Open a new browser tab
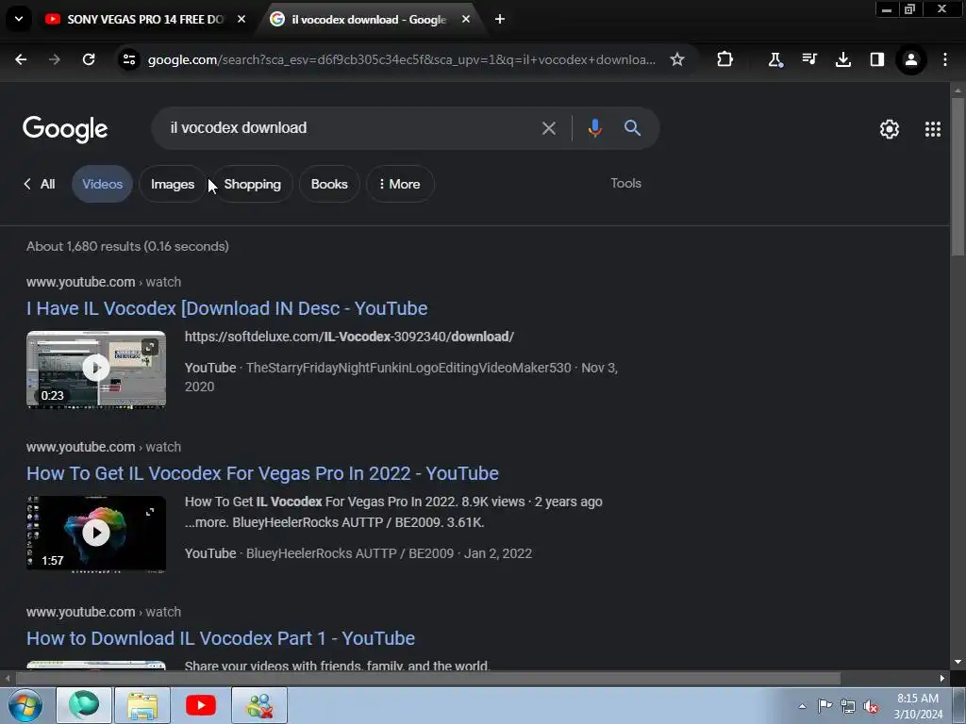The height and width of the screenshot is (724, 966). point(500,19)
